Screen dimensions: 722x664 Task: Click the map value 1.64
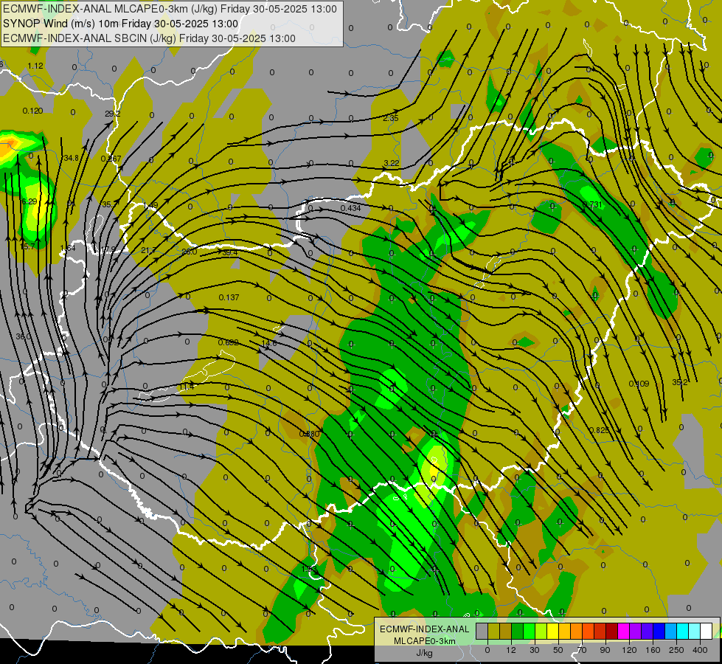[68, 248]
